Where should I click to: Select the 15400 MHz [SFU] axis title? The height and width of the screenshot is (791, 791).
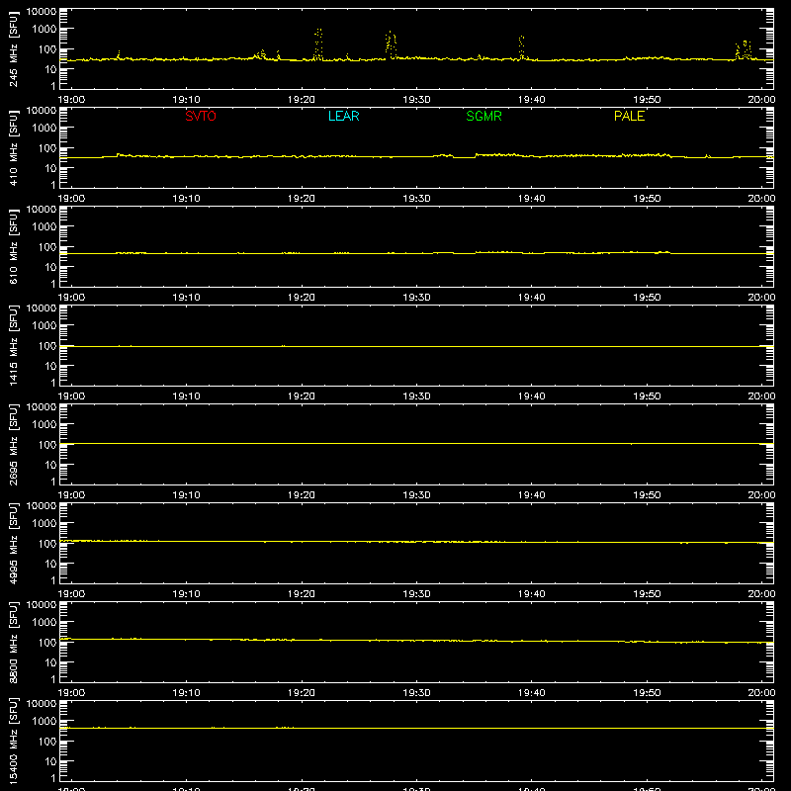[x=13, y=741]
